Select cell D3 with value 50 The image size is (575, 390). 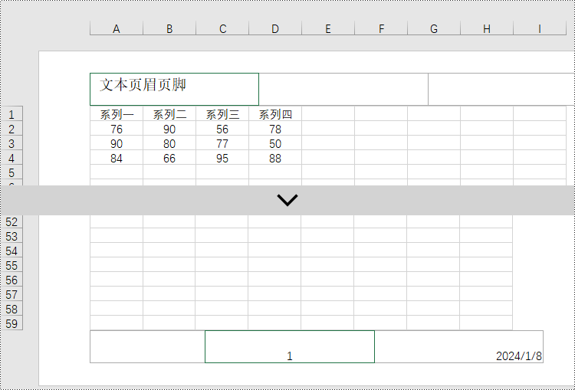tap(275, 143)
